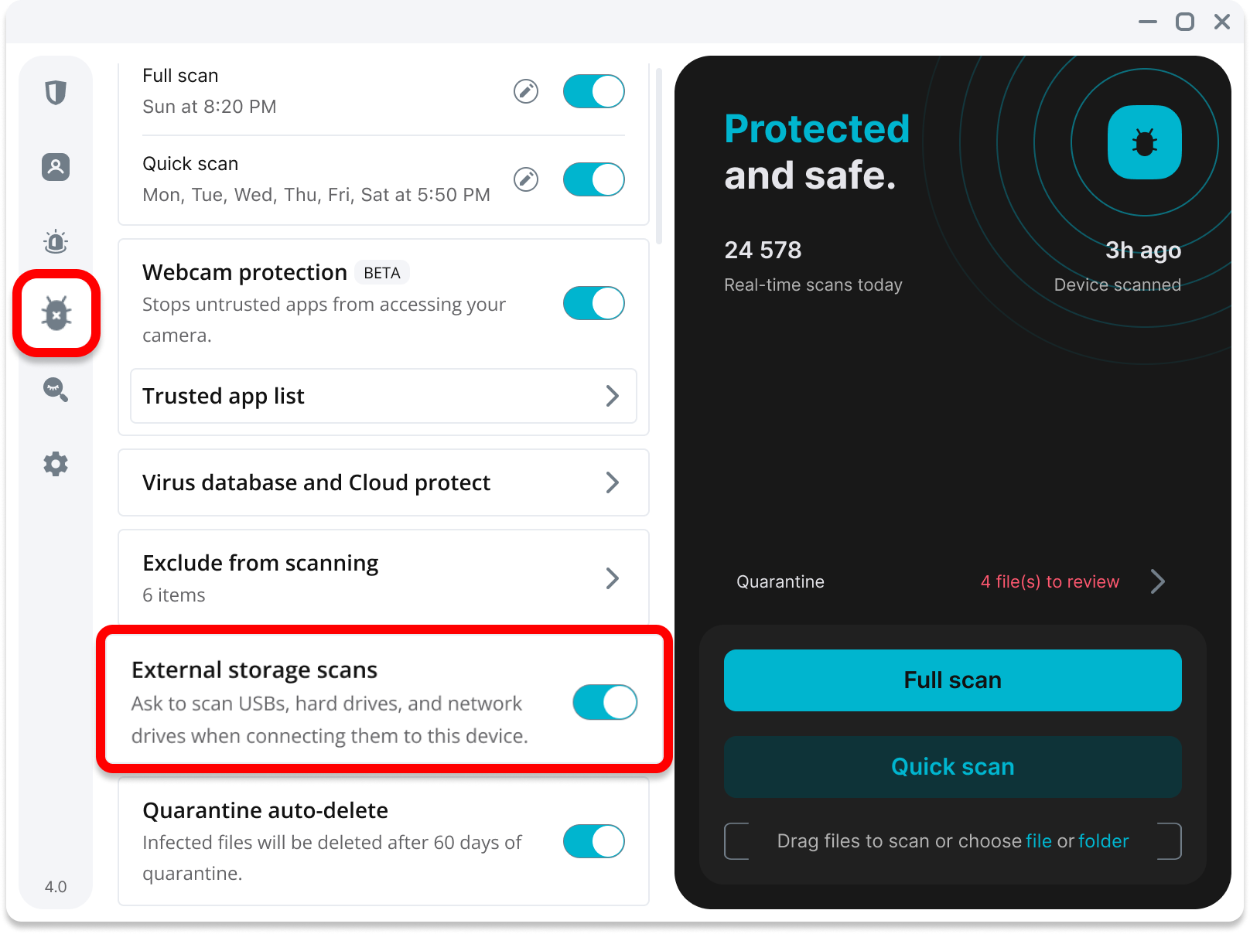
Task: Edit the Quick scan schedule
Action: [526, 179]
